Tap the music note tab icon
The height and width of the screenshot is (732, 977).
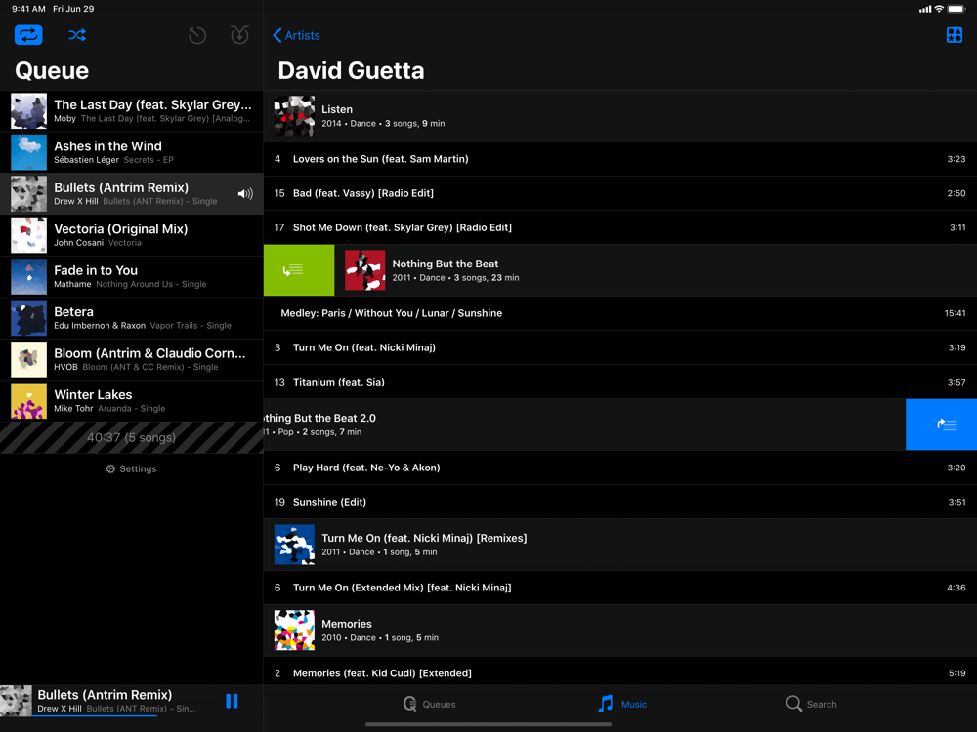[606, 704]
